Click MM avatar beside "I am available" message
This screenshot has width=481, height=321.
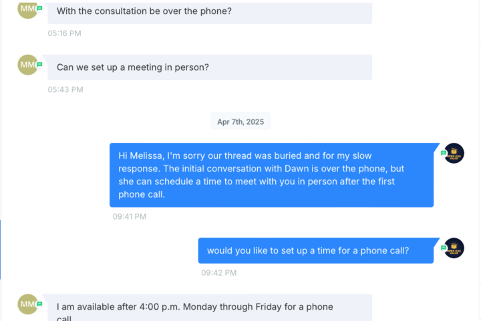(x=27, y=304)
